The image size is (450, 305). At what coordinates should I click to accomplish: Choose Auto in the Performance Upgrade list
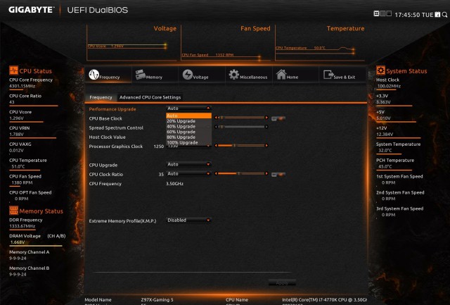pos(188,116)
